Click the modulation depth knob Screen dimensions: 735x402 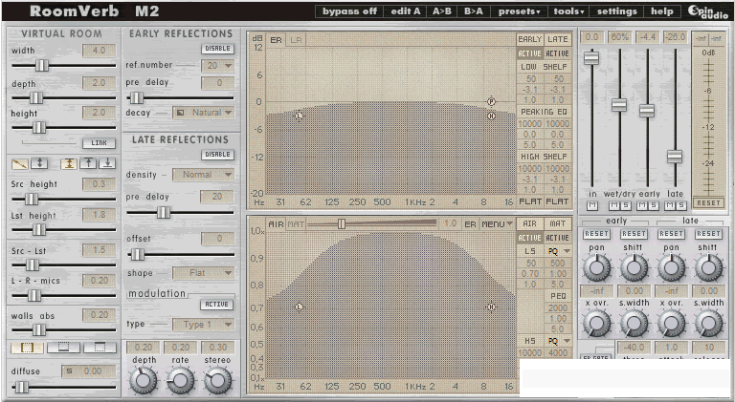[x=144, y=380]
